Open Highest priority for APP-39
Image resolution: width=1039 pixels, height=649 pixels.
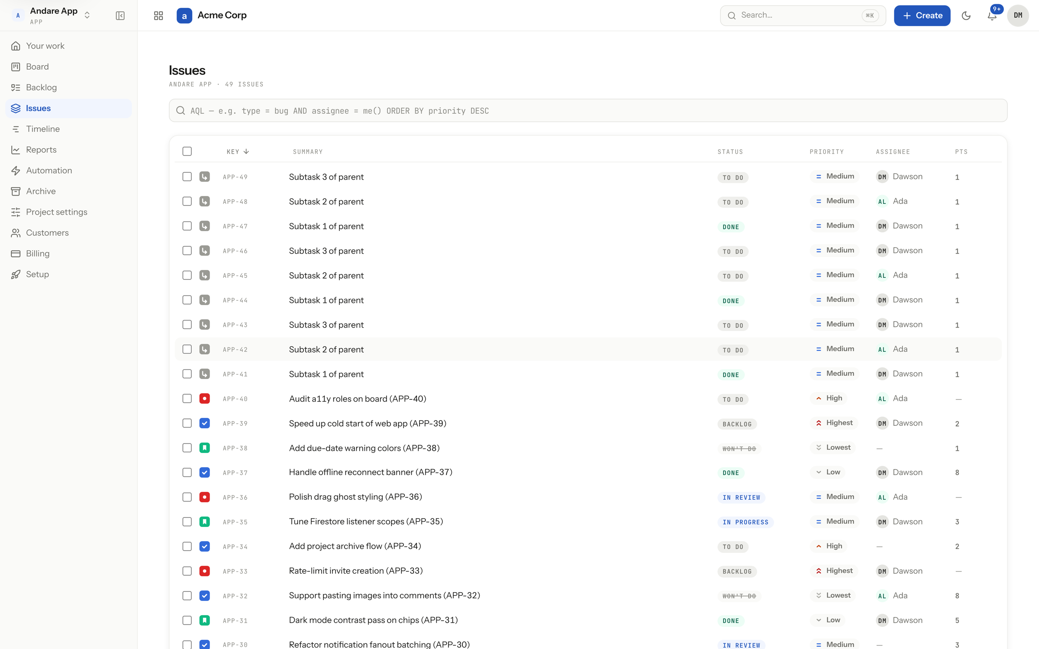click(834, 423)
